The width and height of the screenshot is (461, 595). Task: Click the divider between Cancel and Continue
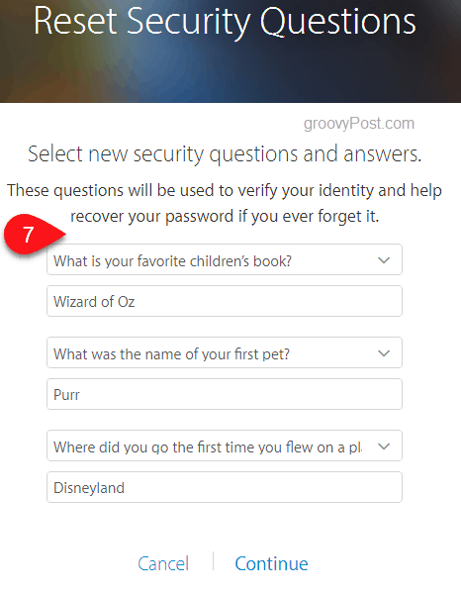[213, 561]
